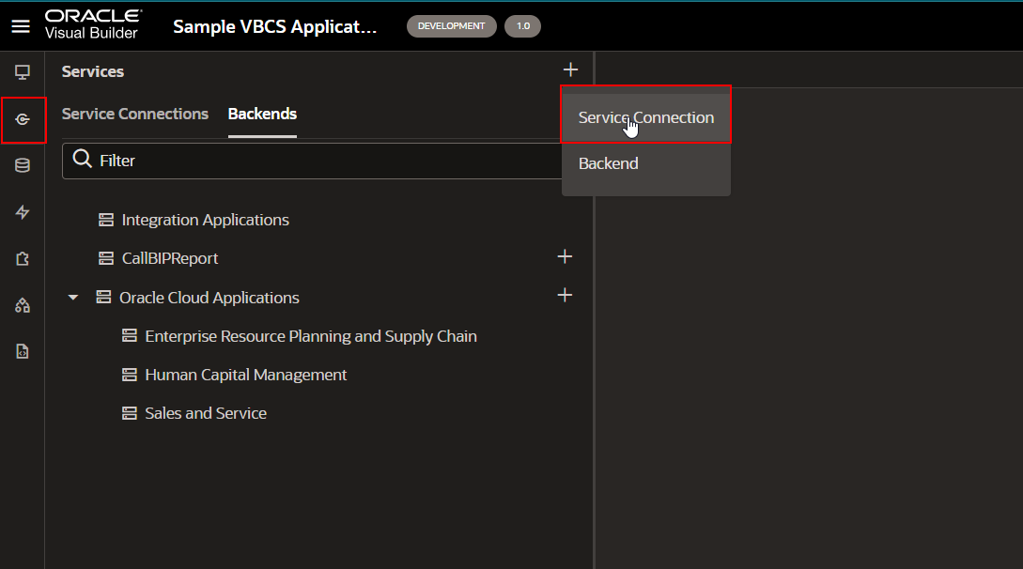Screen dimensions: 1023x569
Task: Click the Oracle Visual Builder logo
Action: pyautogui.click(x=93, y=24)
